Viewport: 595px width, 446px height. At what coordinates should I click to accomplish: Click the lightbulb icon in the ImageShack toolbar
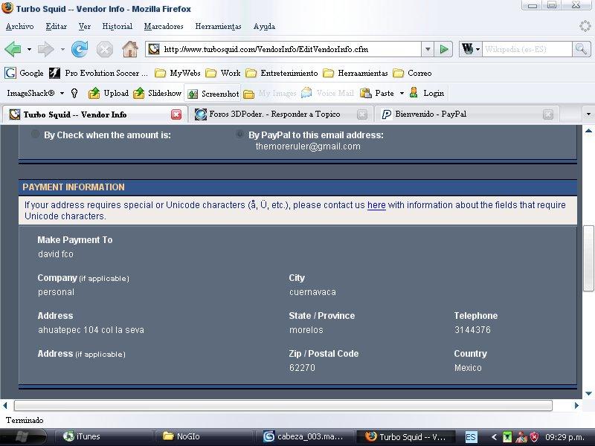pos(74,94)
